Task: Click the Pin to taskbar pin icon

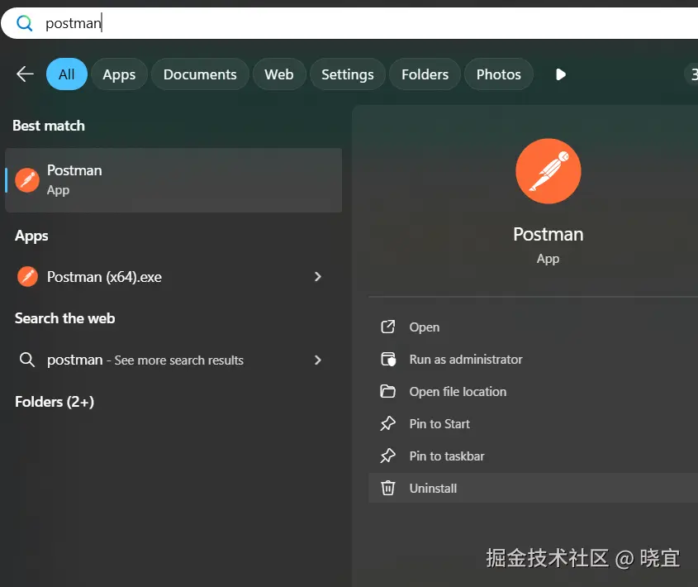Action: (387, 456)
